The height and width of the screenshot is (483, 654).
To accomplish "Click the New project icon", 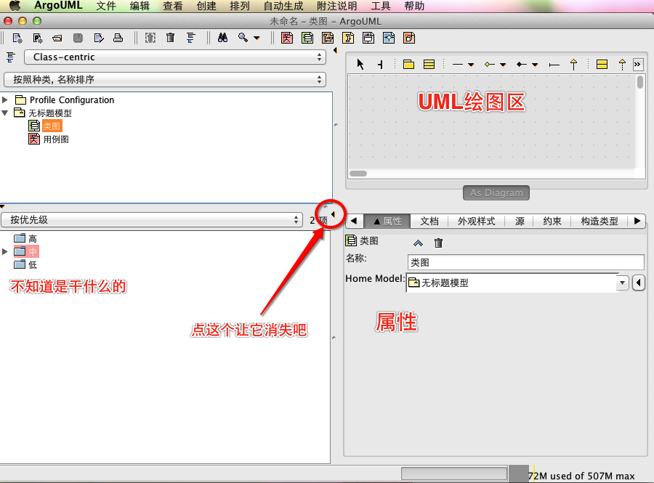I will (17, 38).
